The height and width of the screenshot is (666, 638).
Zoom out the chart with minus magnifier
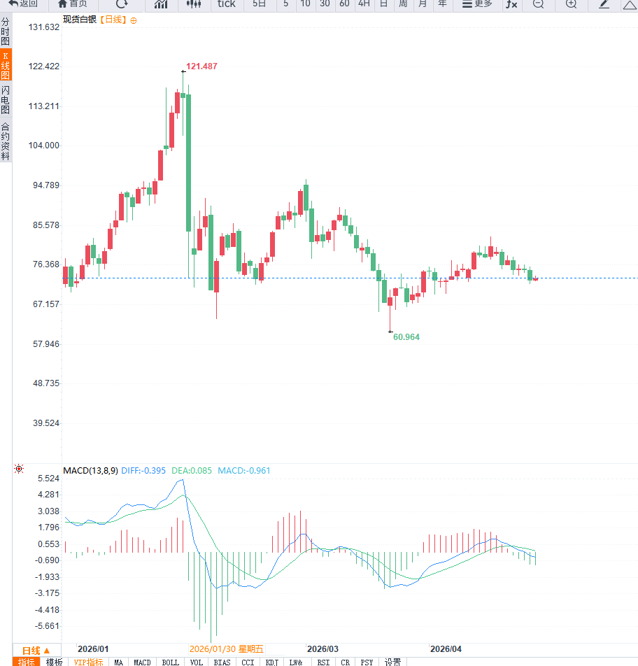pyautogui.click(x=538, y=4)
